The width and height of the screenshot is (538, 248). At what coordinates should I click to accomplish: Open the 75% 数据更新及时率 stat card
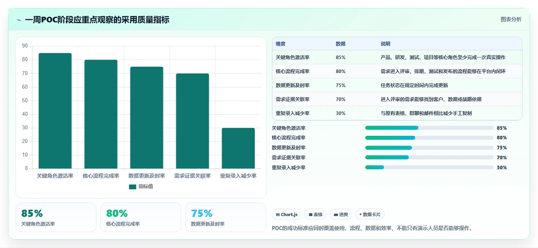pos(226,217)
